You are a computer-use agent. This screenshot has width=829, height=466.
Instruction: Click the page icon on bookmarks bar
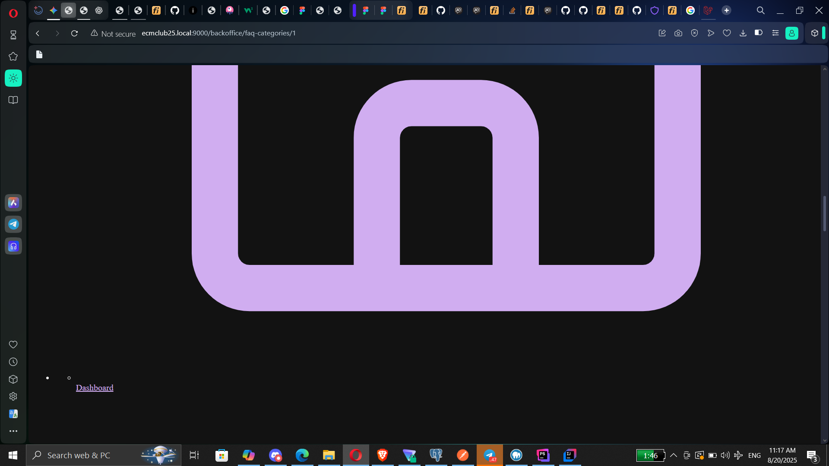[x=39, y=54]
